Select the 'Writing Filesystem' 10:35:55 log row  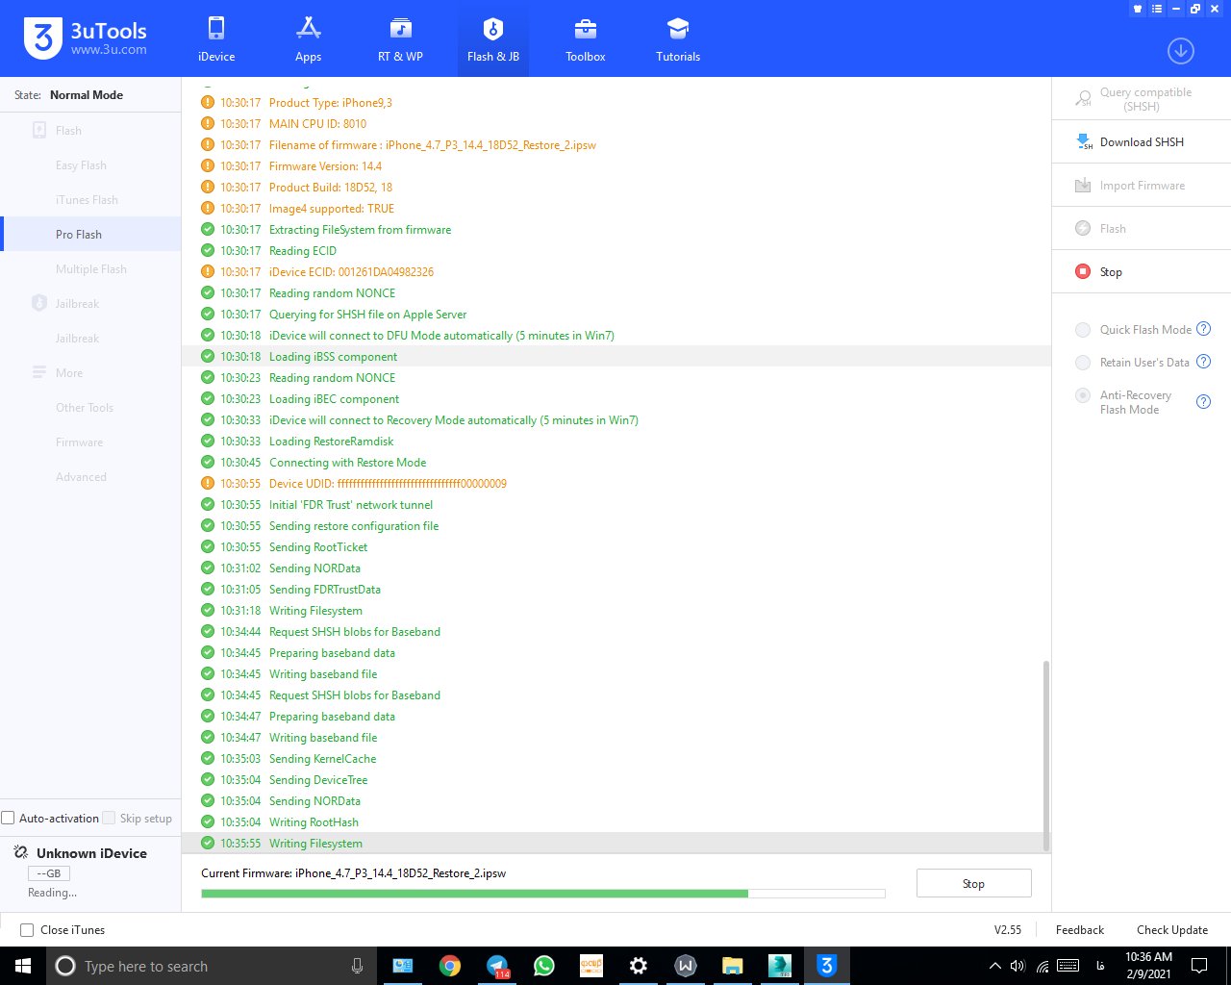click(615, 844)
